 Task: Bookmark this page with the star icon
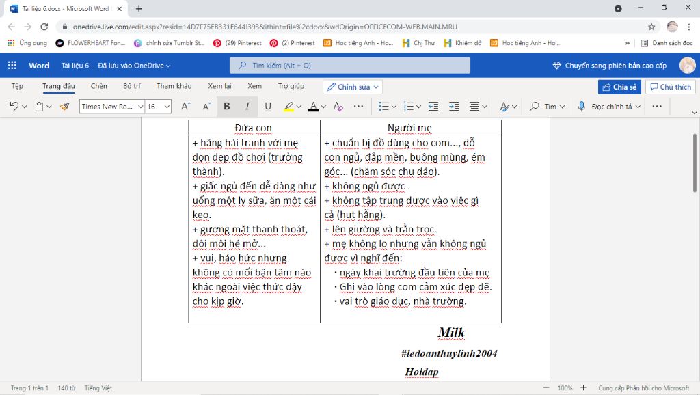pos(651,27)
